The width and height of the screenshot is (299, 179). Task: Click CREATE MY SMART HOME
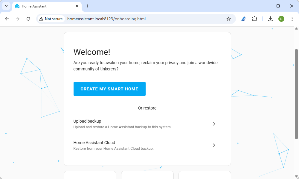pos(109,89)
